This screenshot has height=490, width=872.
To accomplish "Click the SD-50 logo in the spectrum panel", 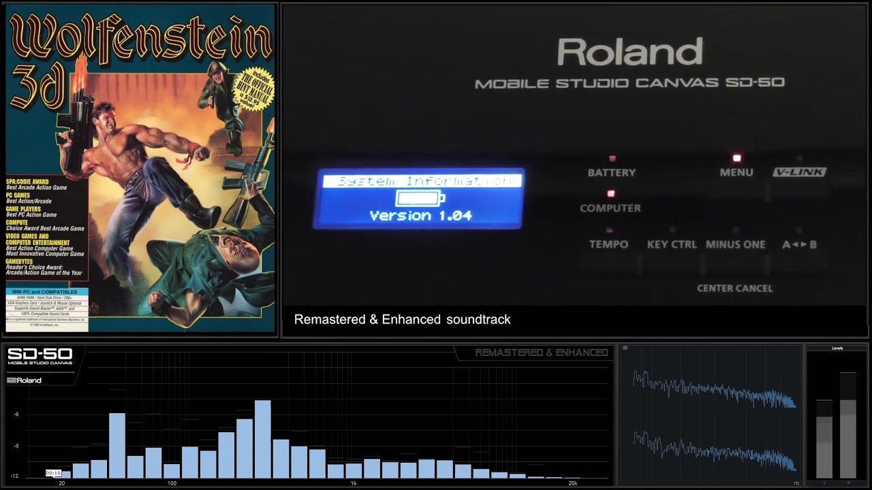I will click(x=40, y=354).
